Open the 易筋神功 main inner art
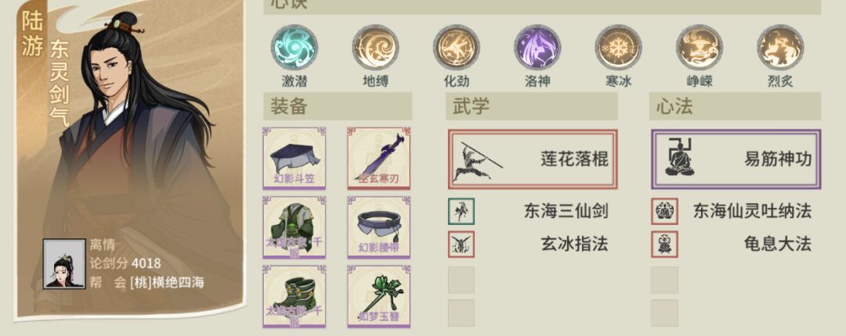This screenshot has width=846, height=336. click(x=736, y=159)
